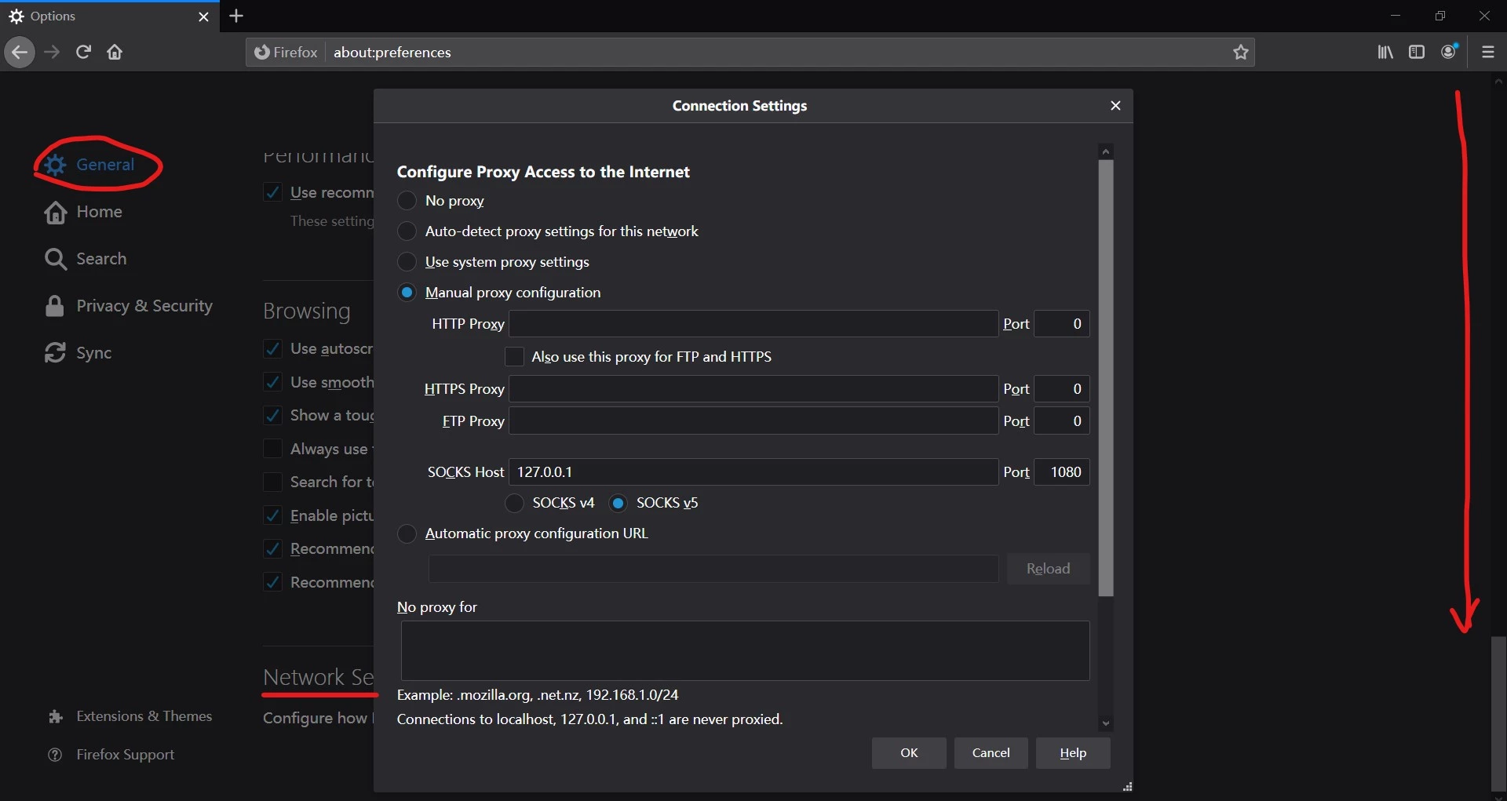This screenshot has width=1507, height=801.
Task: Select Manual proxy configuration
Action: click(407, 293)
